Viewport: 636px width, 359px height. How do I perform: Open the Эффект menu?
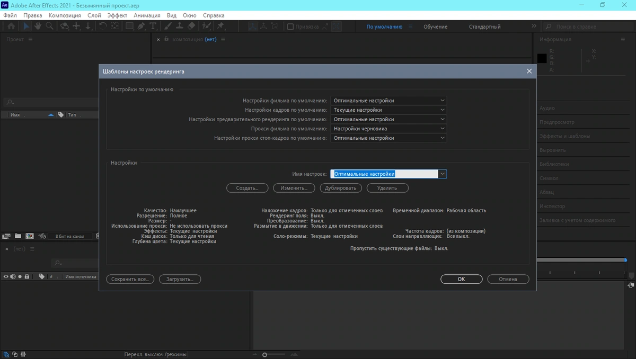(x=117, y=15)
